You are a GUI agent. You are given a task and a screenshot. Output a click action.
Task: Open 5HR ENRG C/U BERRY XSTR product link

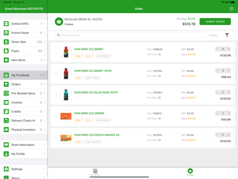pos(93,71)
